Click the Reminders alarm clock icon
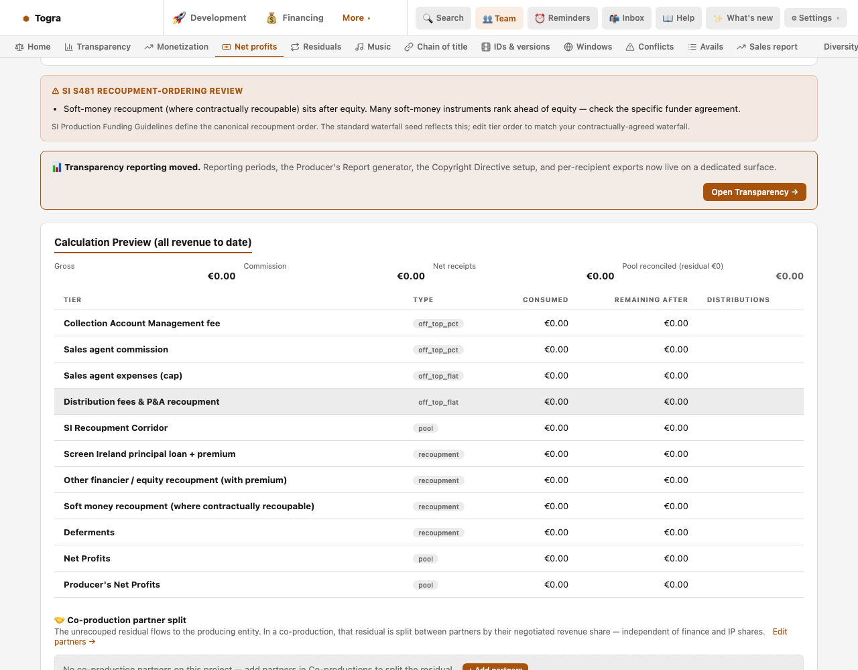Viewport: 858px width, 670px height. click(540, 18)
